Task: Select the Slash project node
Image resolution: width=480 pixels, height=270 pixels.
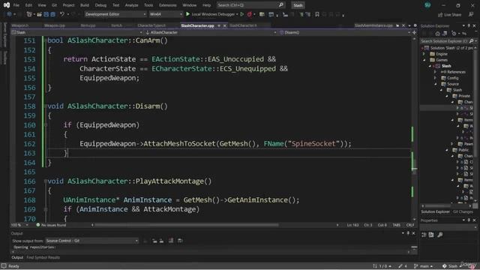Action: (446, 66)
